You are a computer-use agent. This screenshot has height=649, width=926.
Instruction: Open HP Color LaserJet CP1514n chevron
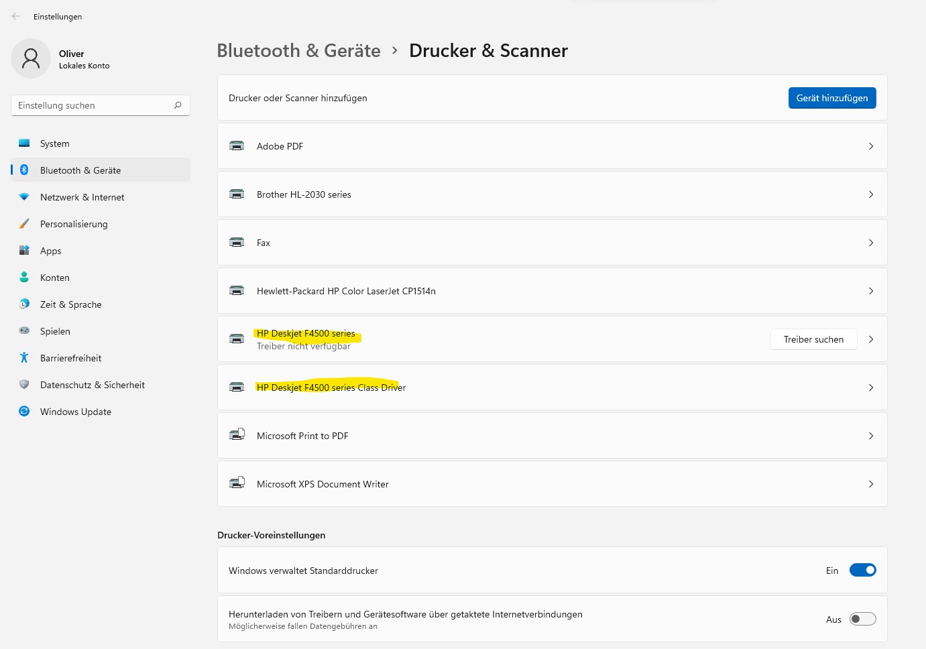coord(871,291)
